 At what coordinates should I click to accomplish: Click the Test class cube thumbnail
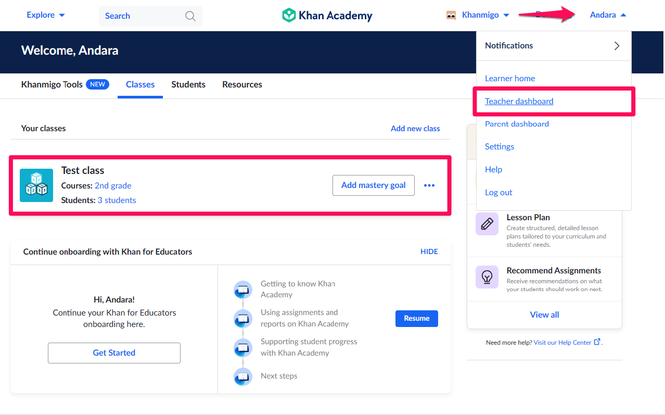36,185
